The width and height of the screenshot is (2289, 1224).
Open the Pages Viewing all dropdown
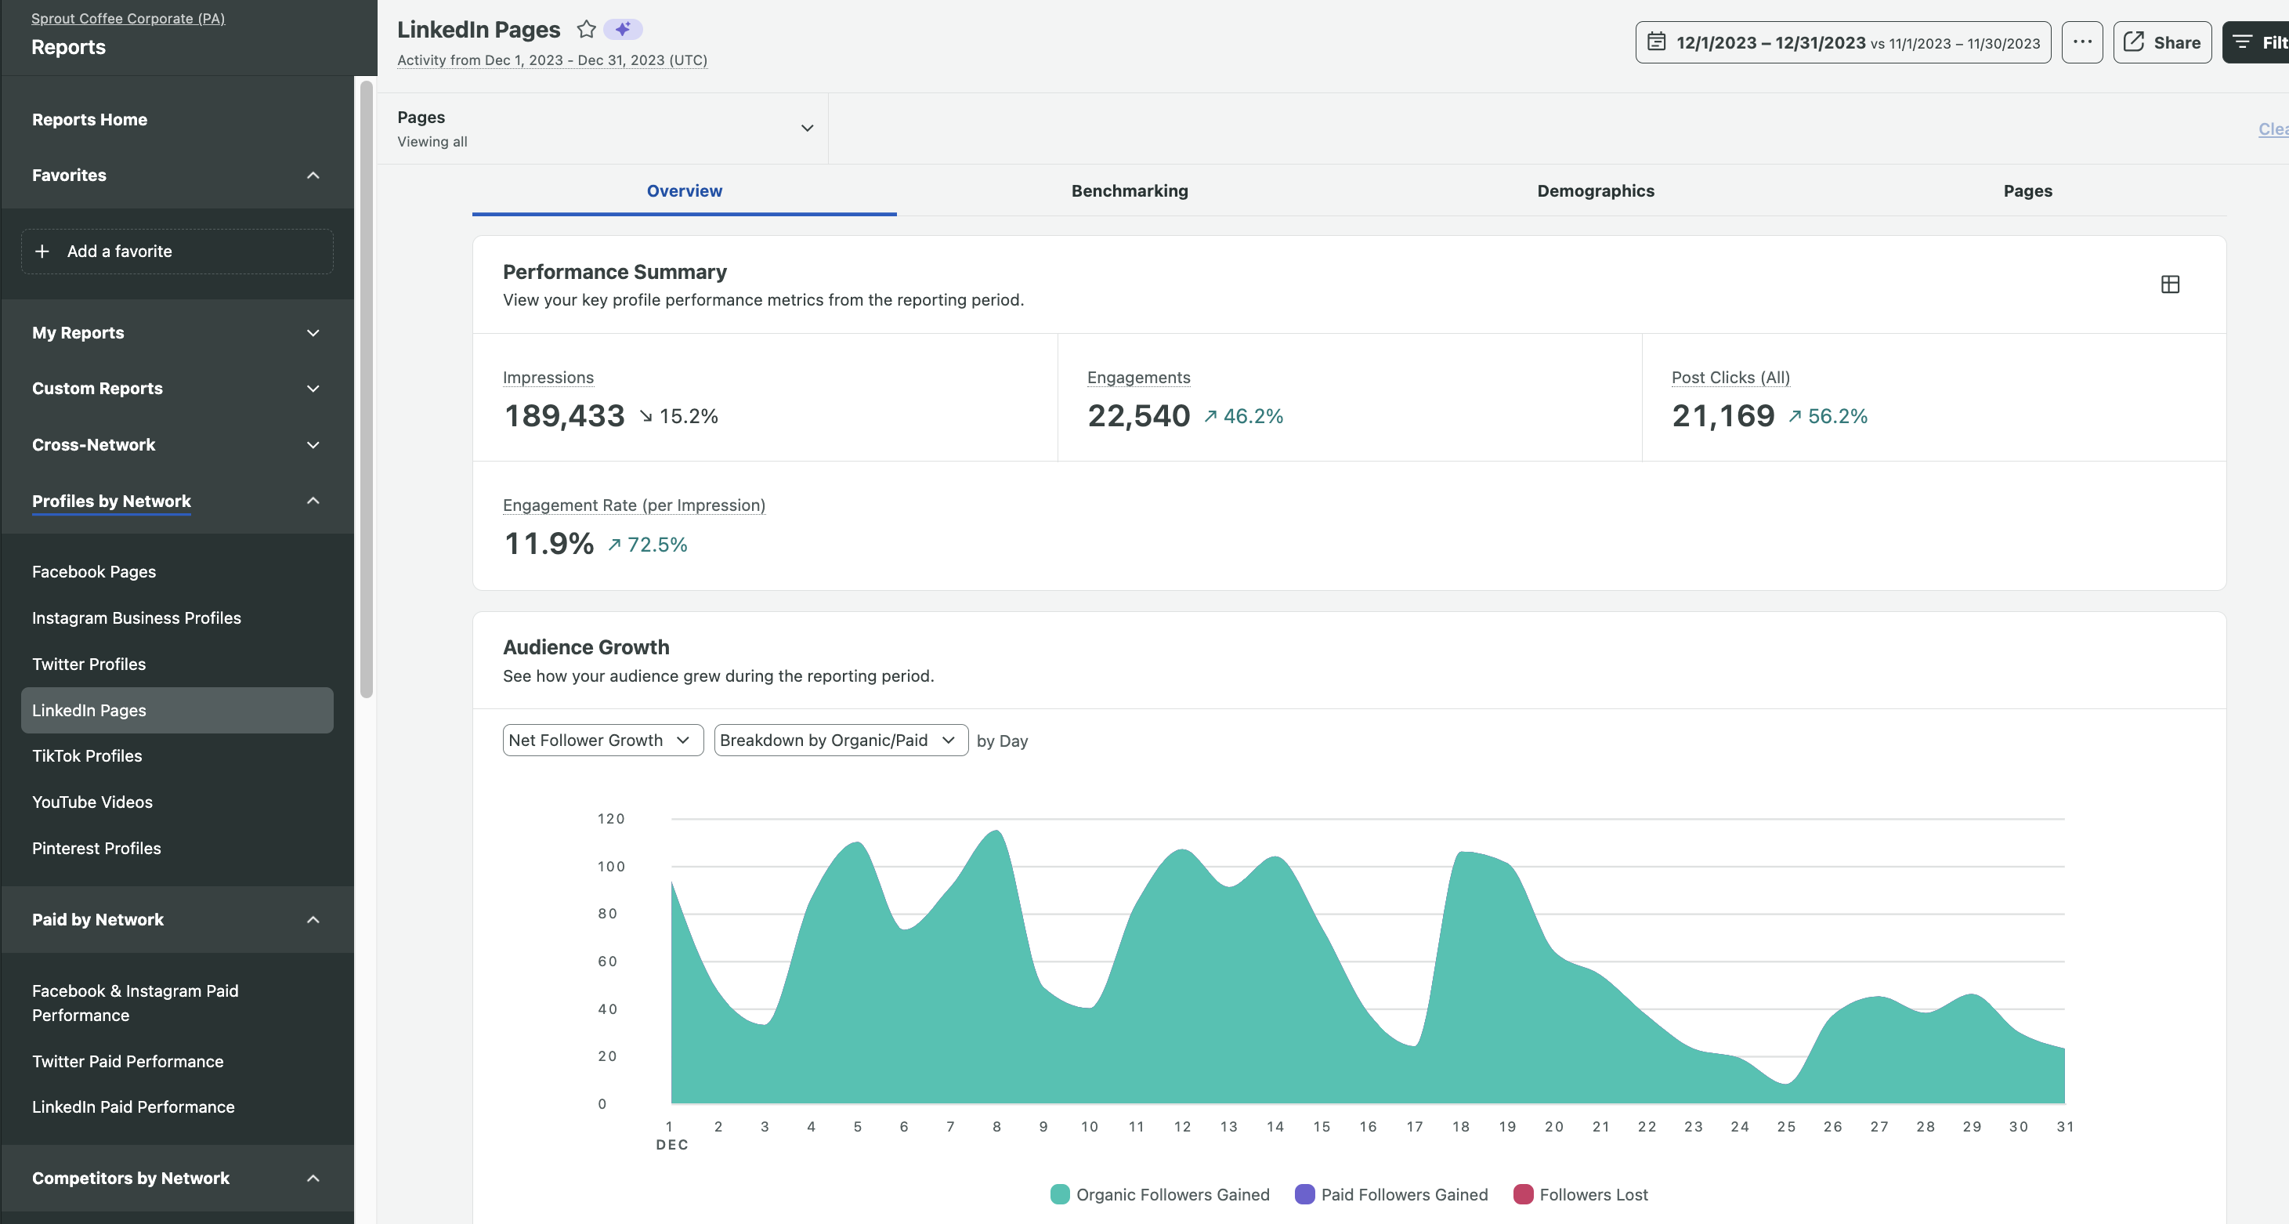click(x=604, y=129)
